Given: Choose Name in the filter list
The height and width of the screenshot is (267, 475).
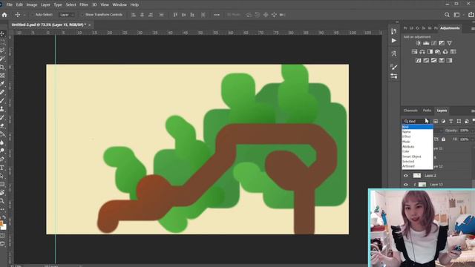Looking at the screenshot, I should click(x=417, y=132).
